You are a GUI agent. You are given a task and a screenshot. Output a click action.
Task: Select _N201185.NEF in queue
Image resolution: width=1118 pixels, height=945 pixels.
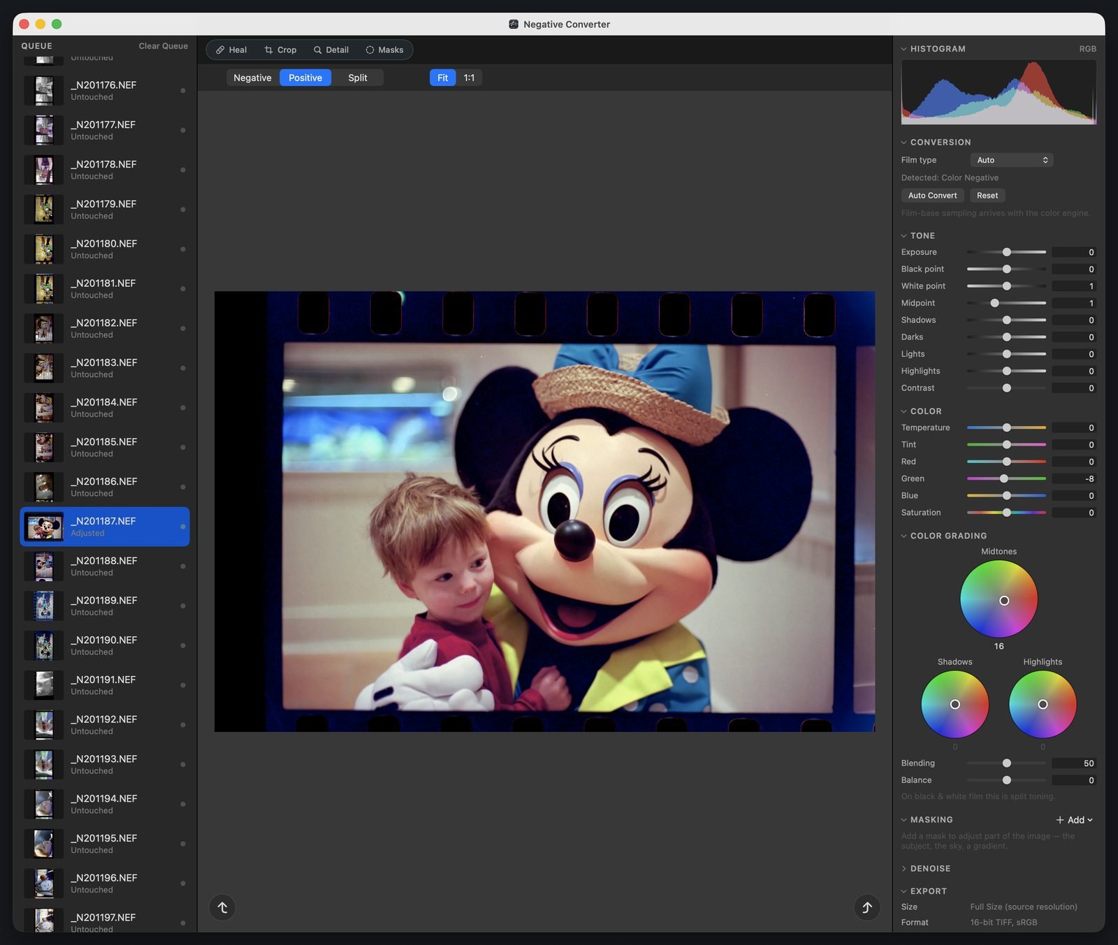click(x=105, y=447)
